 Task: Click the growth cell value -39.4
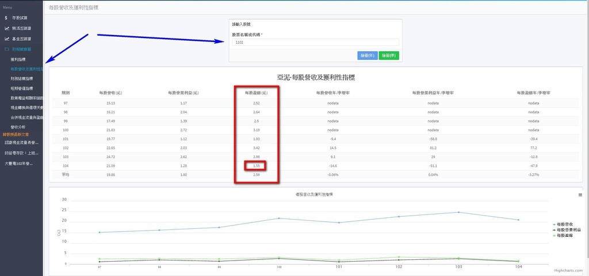click(533, 139)
